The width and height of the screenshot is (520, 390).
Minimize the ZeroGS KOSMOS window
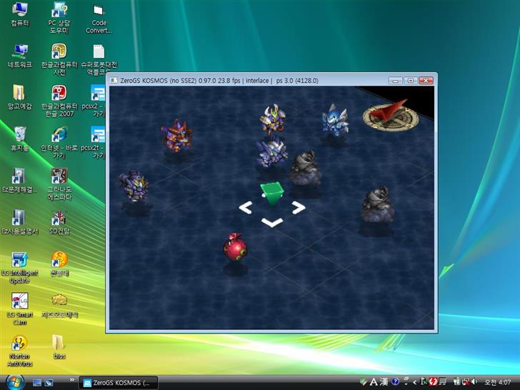click(395, 81)
